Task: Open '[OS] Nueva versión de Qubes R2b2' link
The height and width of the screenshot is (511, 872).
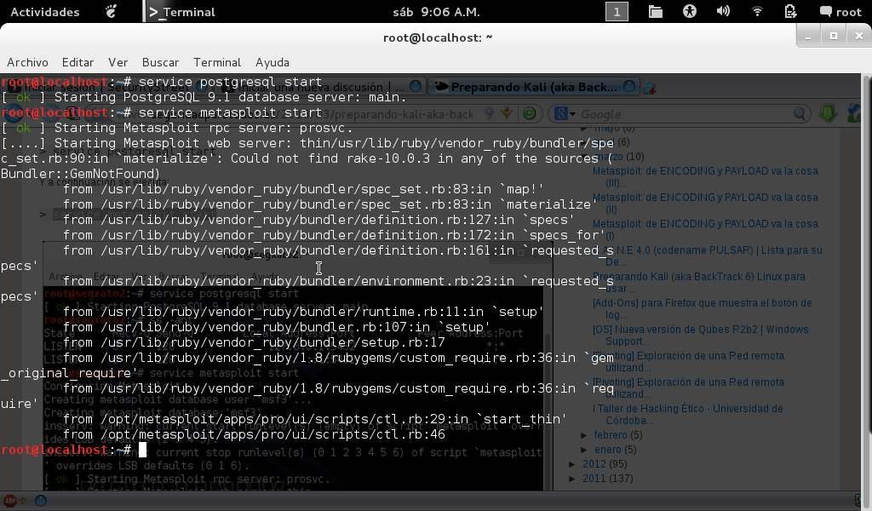Action: pyautogui.click(x=700, y=336)
